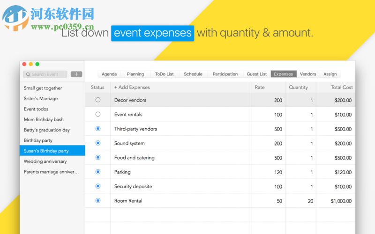Screen dimensions: 375x234
Task: Toggle status radio for Sound system
Action: point(98,143)
